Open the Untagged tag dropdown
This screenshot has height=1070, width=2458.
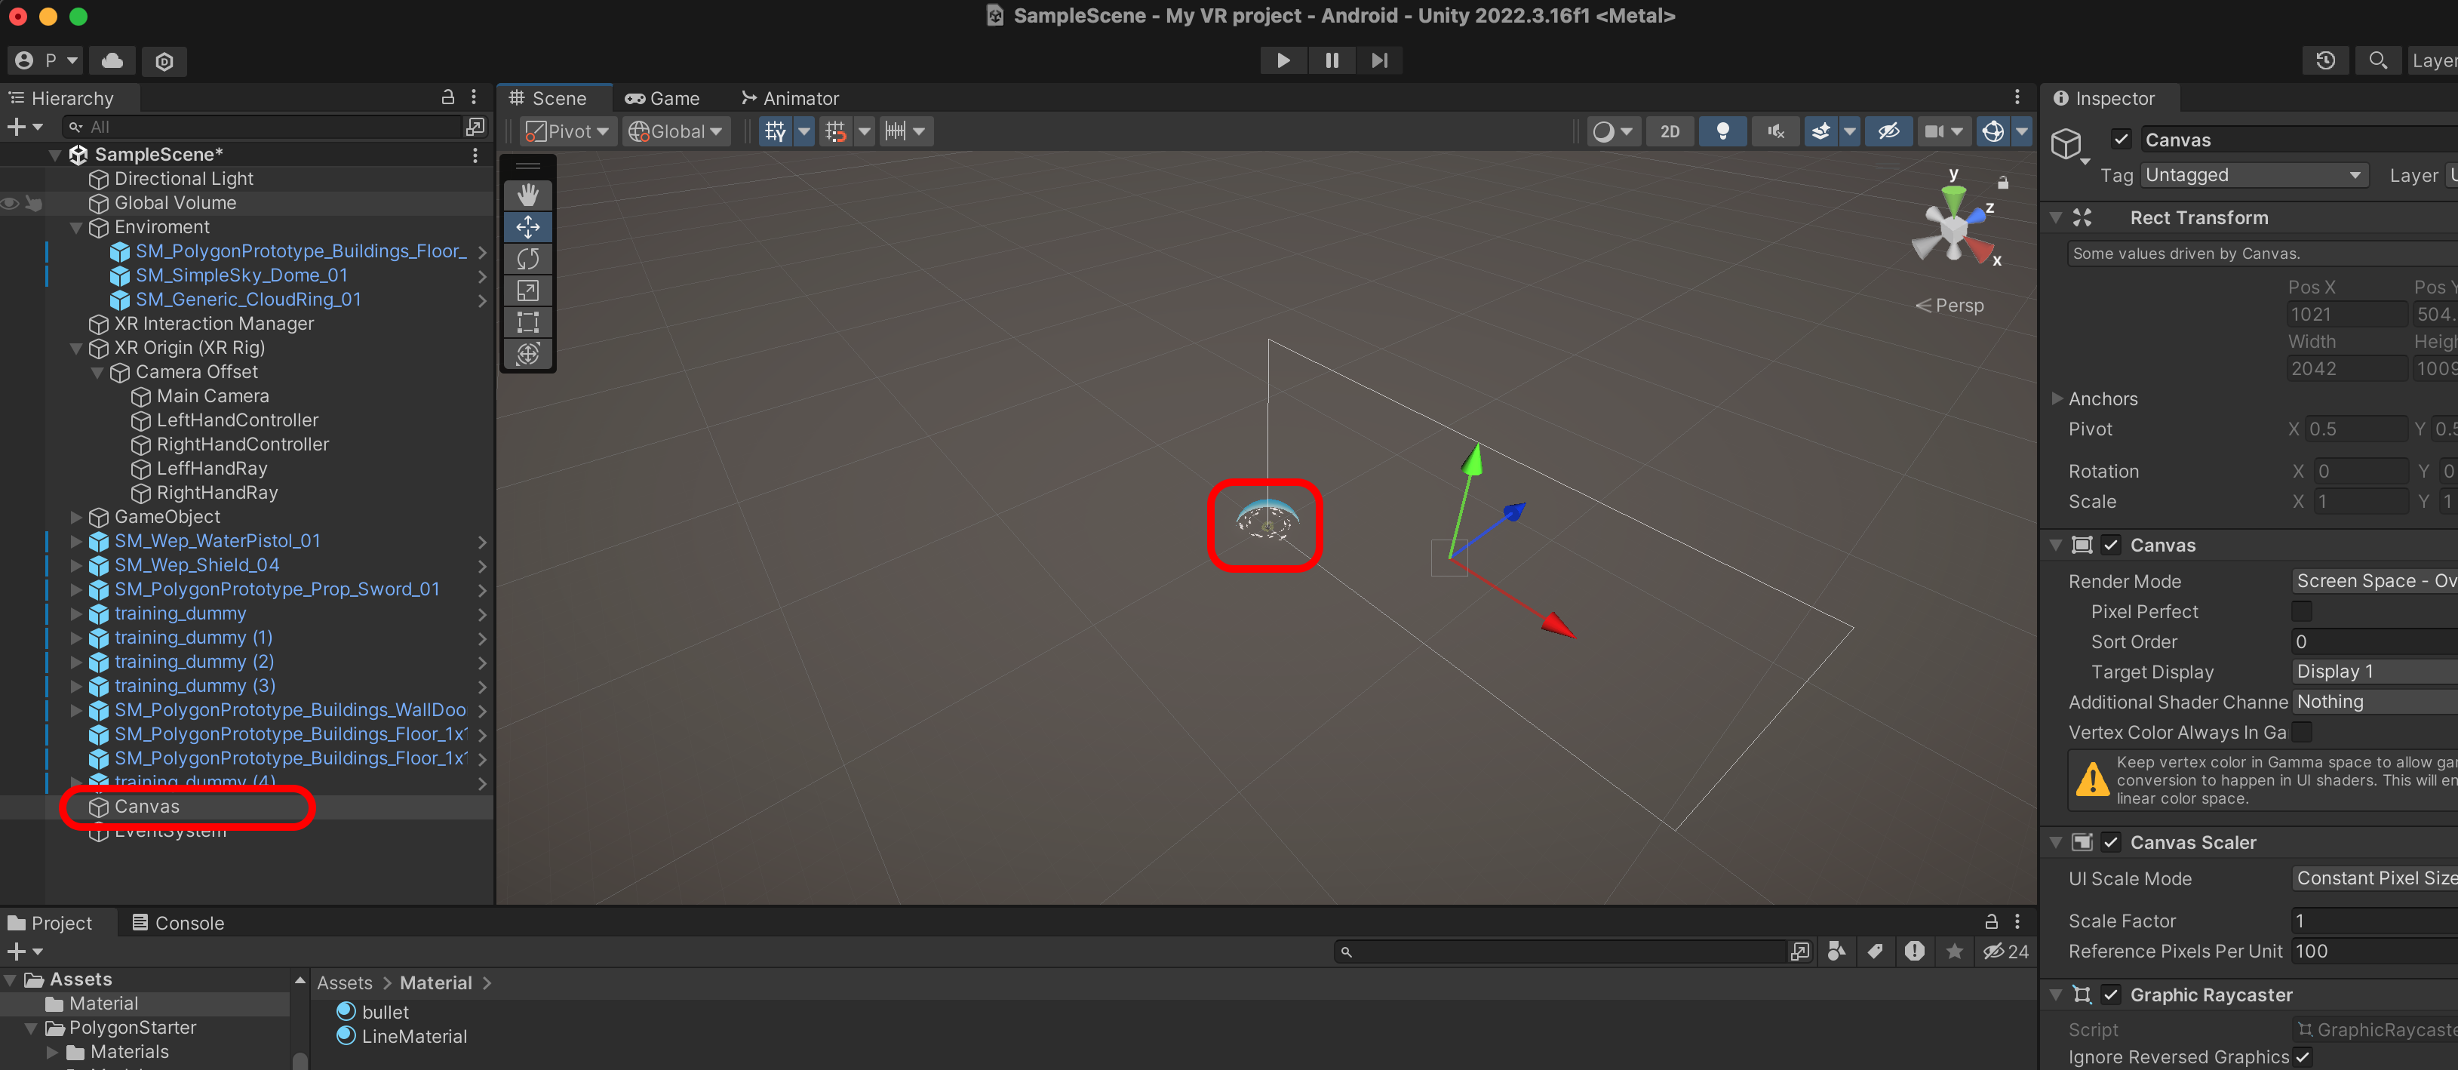coord(2253,174)
